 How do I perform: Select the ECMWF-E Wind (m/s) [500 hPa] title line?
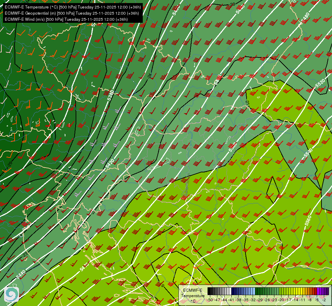pyautogui.click(x=66, y=19)
